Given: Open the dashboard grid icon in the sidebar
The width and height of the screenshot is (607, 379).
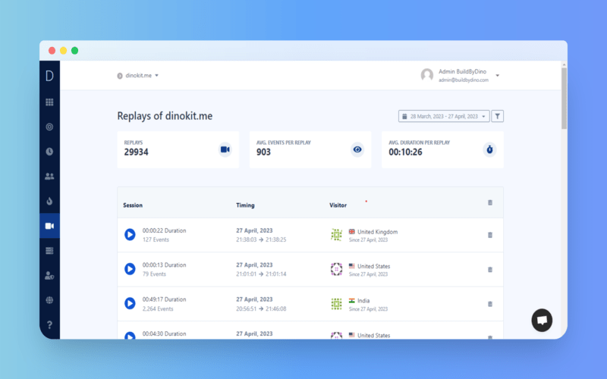Looking at the screenshot, I should coord(49,102).
